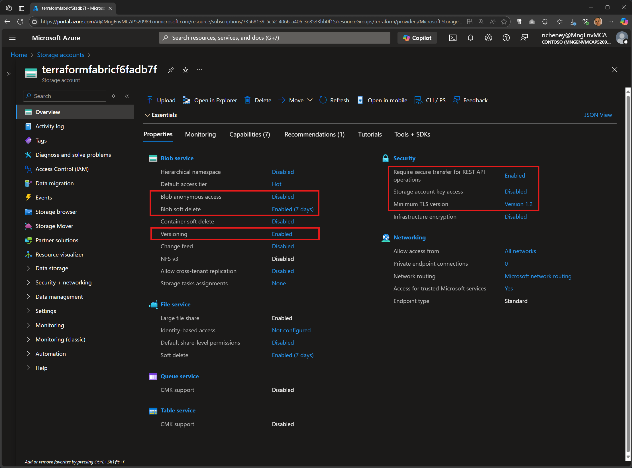The width and height of the screenshot is (632, 468).
Task: Navigate back to Storage accounts breadcrumb
Action: (x=60, y=55)
